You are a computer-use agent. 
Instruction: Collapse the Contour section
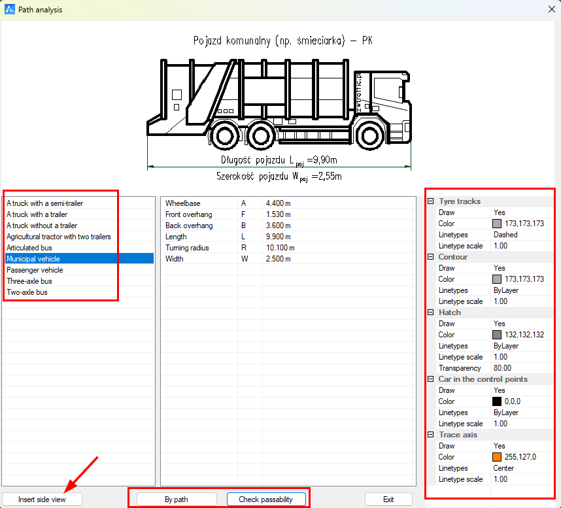pos(431,257)
